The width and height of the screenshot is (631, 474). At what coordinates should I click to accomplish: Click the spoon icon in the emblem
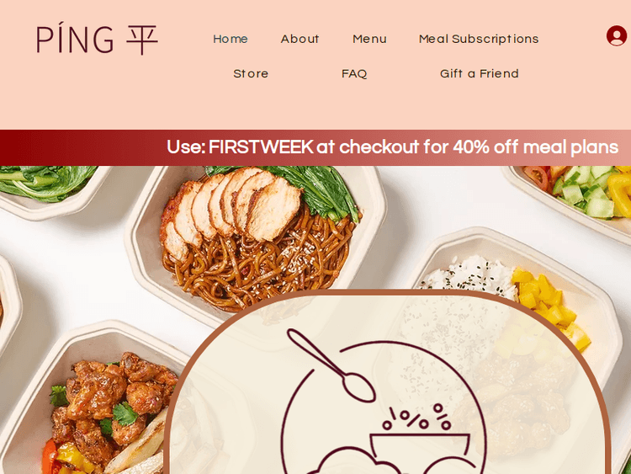(331, 365)
